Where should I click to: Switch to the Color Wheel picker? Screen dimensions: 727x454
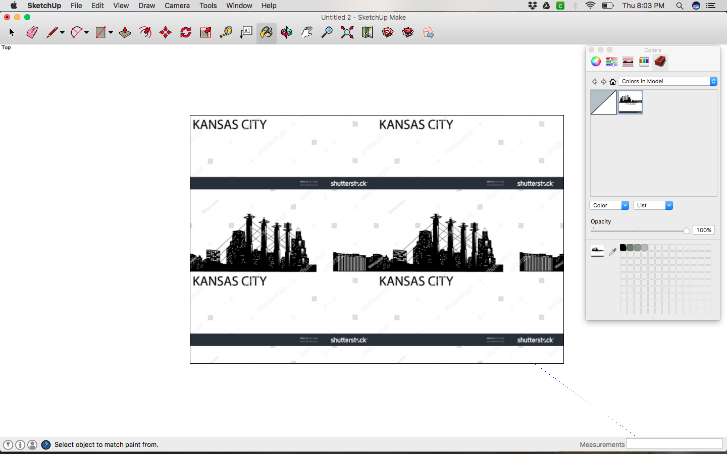coord(596,62)
